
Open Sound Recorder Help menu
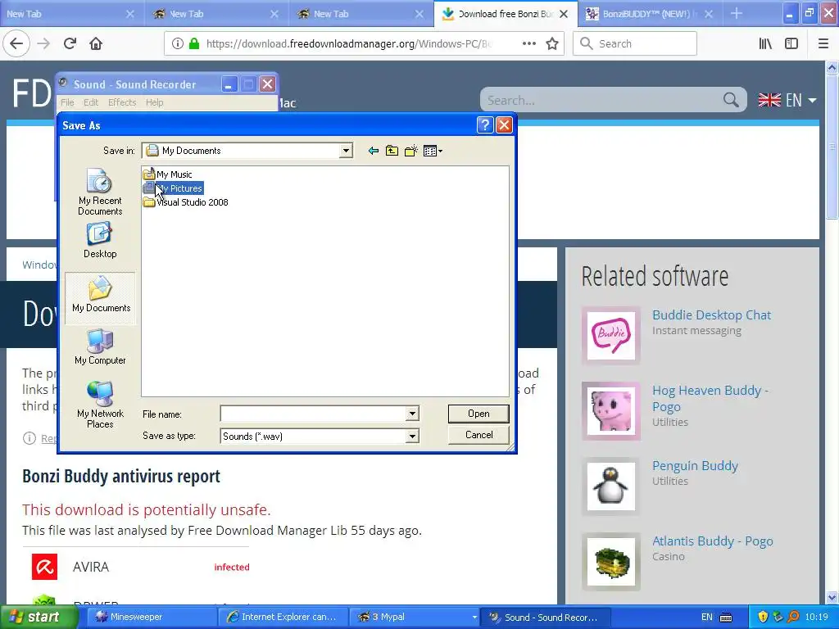point(155,102)
